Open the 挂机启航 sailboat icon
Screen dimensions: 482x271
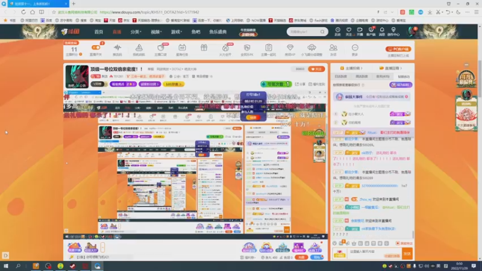[x=139, y=50]
